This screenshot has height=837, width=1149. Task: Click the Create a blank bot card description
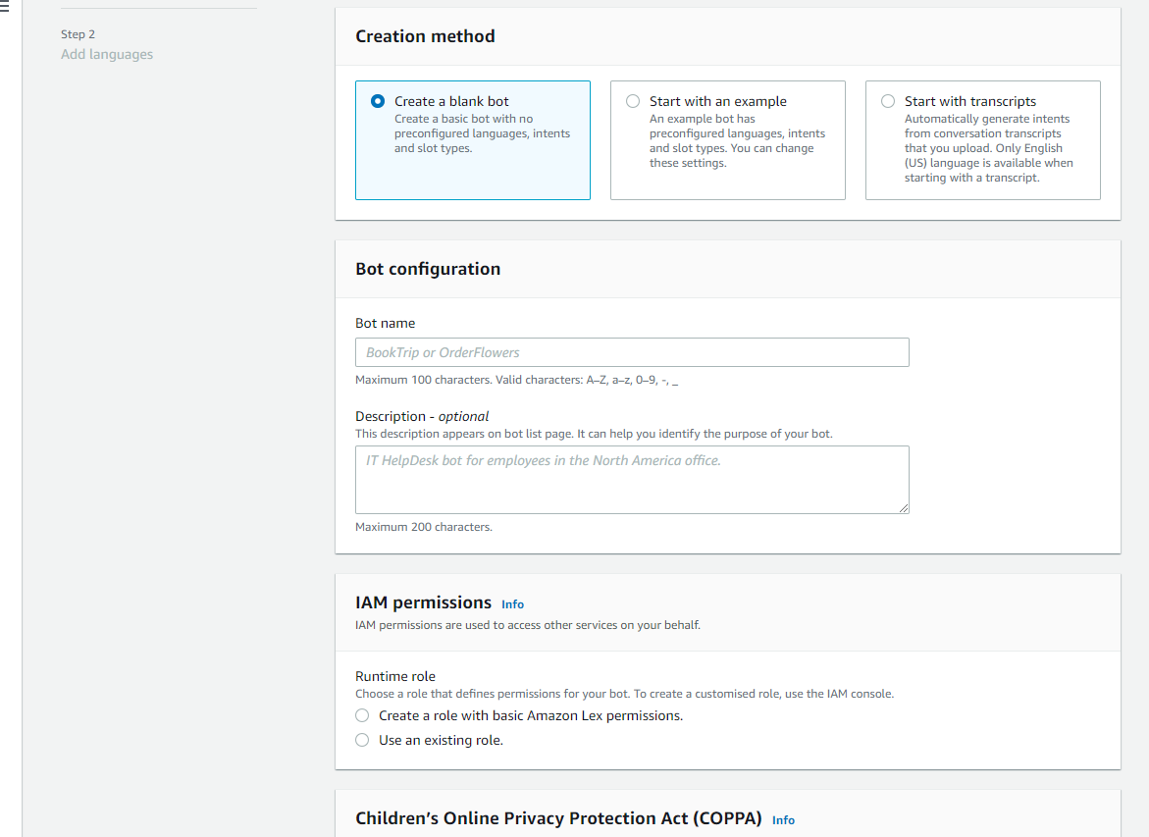coord(482,133)
